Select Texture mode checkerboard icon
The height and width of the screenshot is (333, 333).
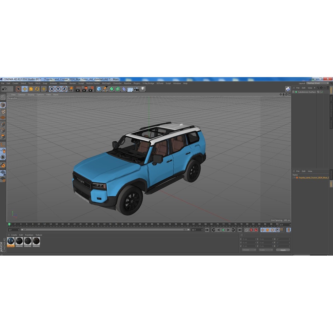[x=3, y=111]
